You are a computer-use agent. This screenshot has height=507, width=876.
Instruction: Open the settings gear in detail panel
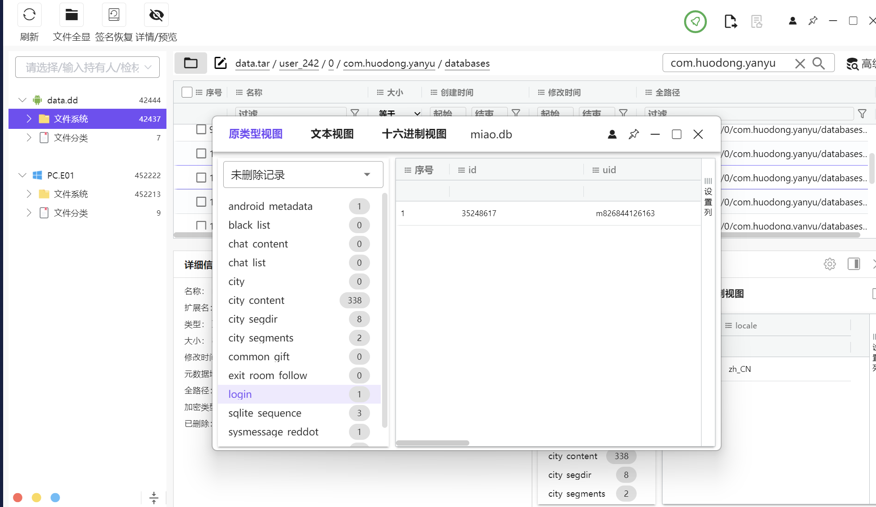[829, 264]
